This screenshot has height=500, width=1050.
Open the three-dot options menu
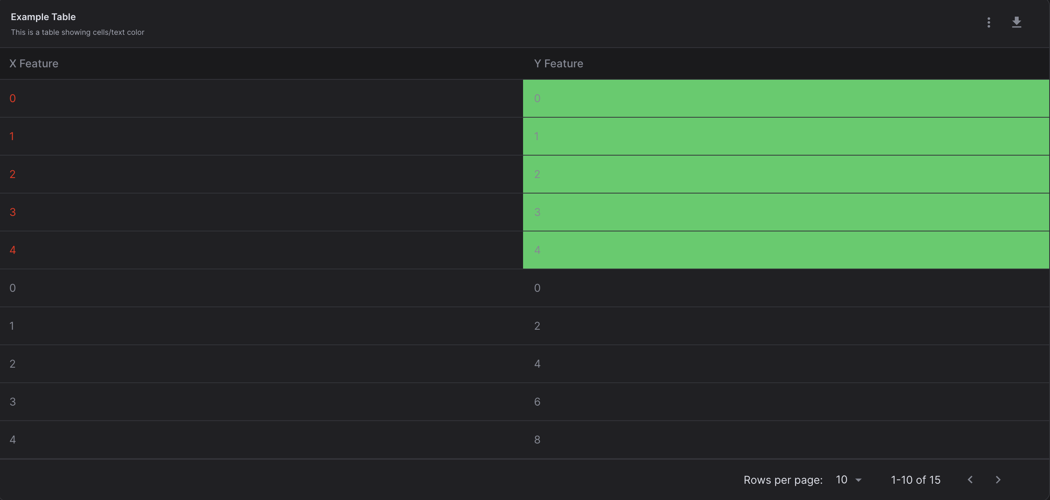[x=988, y=22]
